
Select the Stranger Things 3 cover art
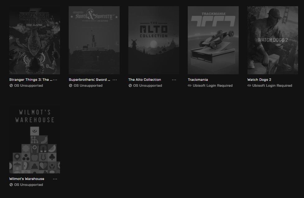click(x=35, y=40)
